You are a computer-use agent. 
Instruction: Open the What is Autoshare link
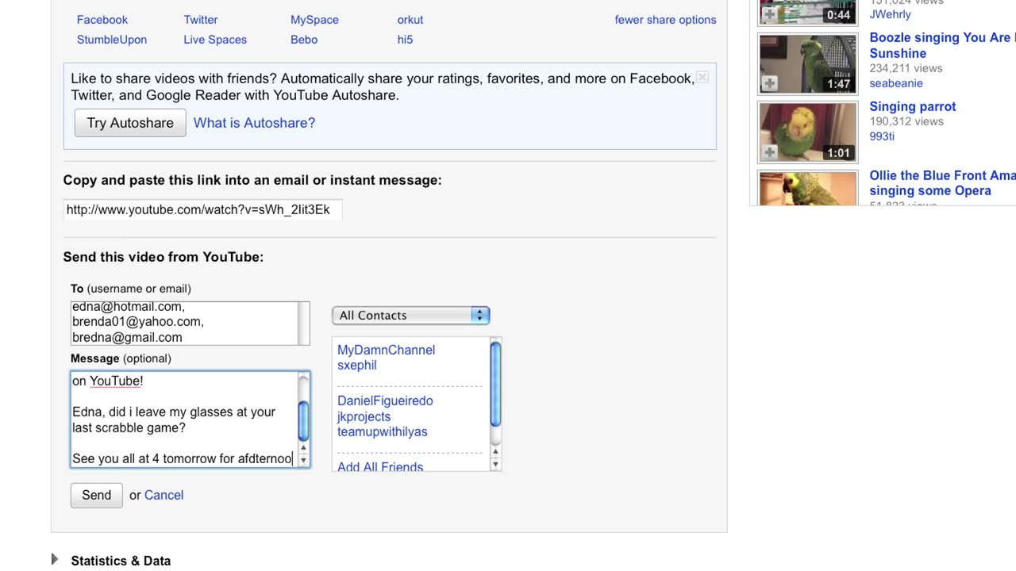pyautogui.click(x=254, y=123)
